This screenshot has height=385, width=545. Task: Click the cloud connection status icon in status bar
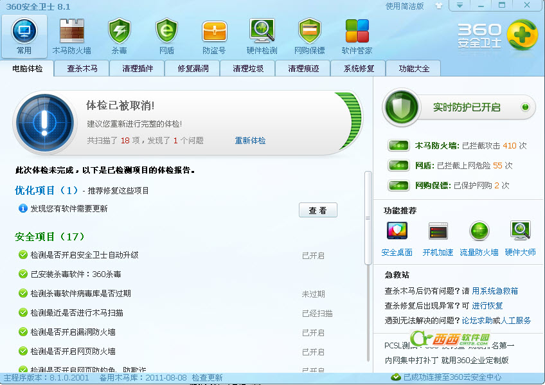(396, 377)
